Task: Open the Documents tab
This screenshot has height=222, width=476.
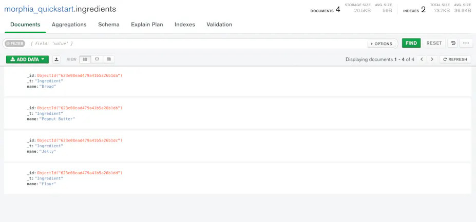Action: 25,25
